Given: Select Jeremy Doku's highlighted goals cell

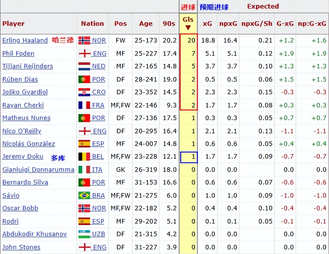Looking at the screenshot, I should (x=189, y=157).
